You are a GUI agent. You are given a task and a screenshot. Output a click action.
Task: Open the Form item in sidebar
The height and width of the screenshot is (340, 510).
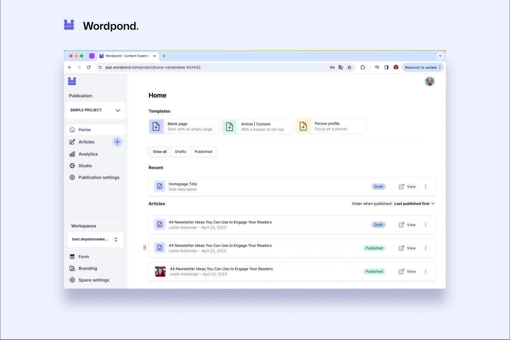tap(84, 257)
